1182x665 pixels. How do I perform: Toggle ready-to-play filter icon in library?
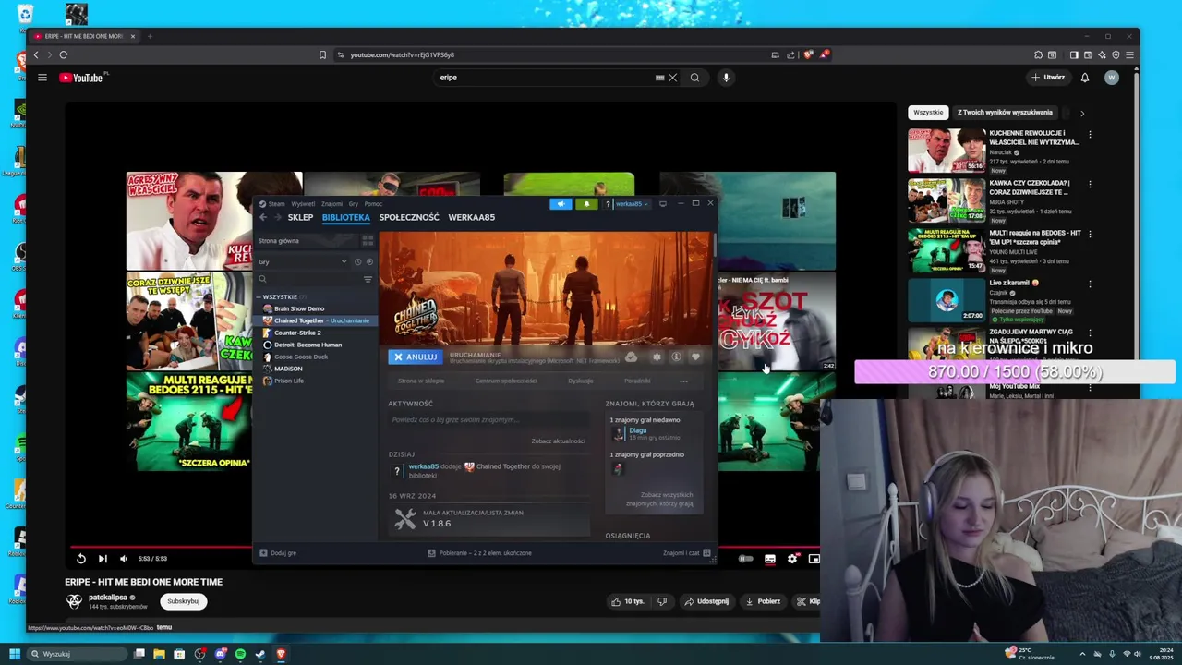point(369,262)
